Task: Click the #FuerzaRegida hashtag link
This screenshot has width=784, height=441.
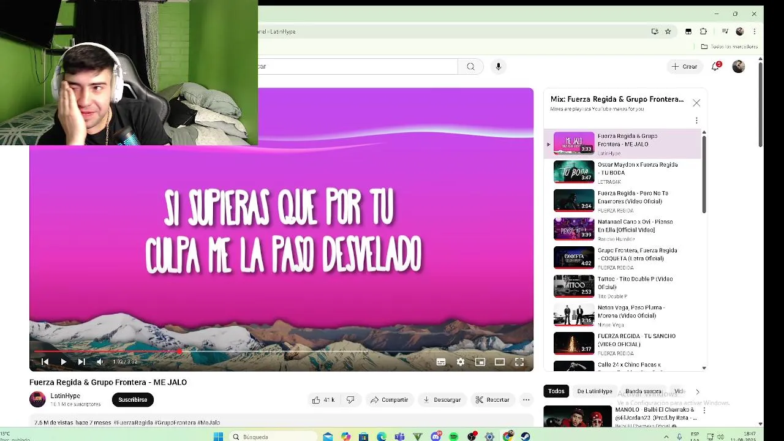Action: pyautogui.click(x=132, y=423)
